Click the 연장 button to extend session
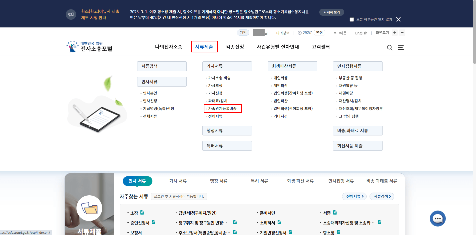 [320, 32]
